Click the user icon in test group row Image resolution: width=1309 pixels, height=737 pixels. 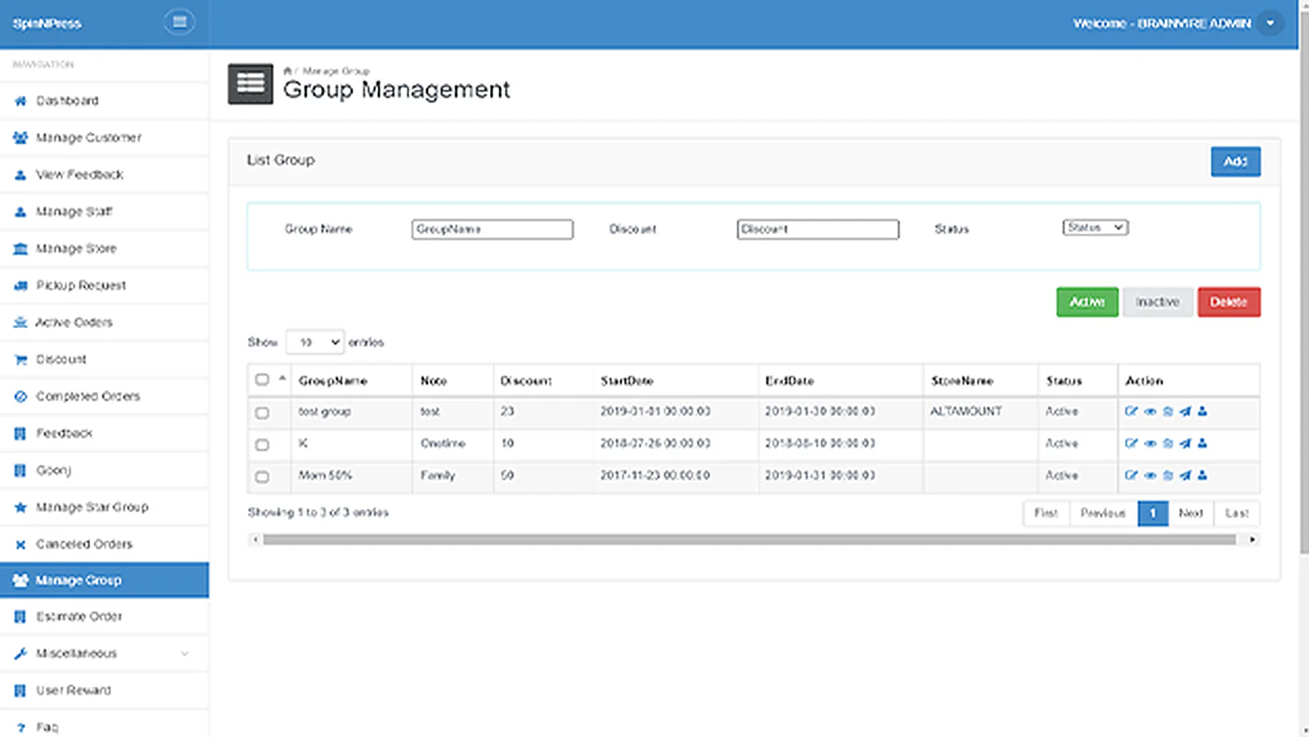[x=1202, y=411]
